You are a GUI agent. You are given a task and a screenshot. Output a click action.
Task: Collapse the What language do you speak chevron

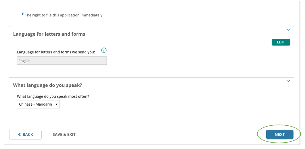pos(288,81)
